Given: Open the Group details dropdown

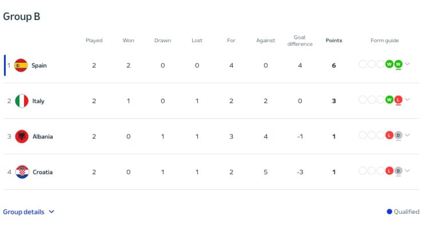Looking at the screenshot, I should click(29, 211).
